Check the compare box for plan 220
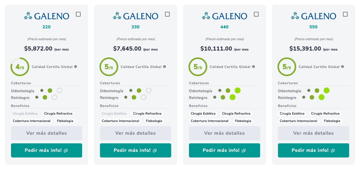This screenshot has height=169, width=361. pos(78,14)
